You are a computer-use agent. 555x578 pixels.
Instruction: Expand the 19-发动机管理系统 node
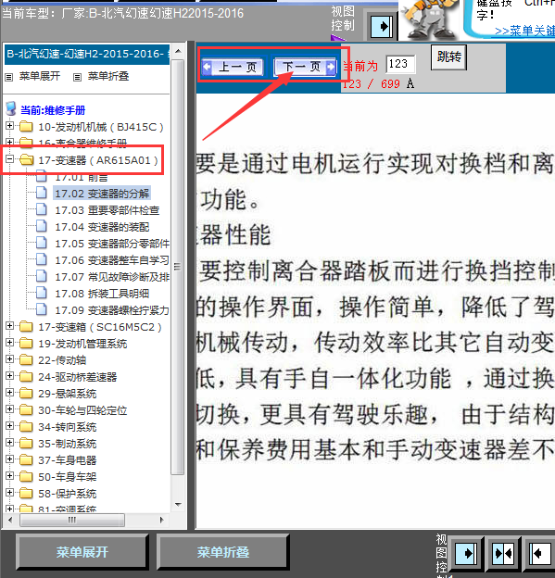pos(10,343)
